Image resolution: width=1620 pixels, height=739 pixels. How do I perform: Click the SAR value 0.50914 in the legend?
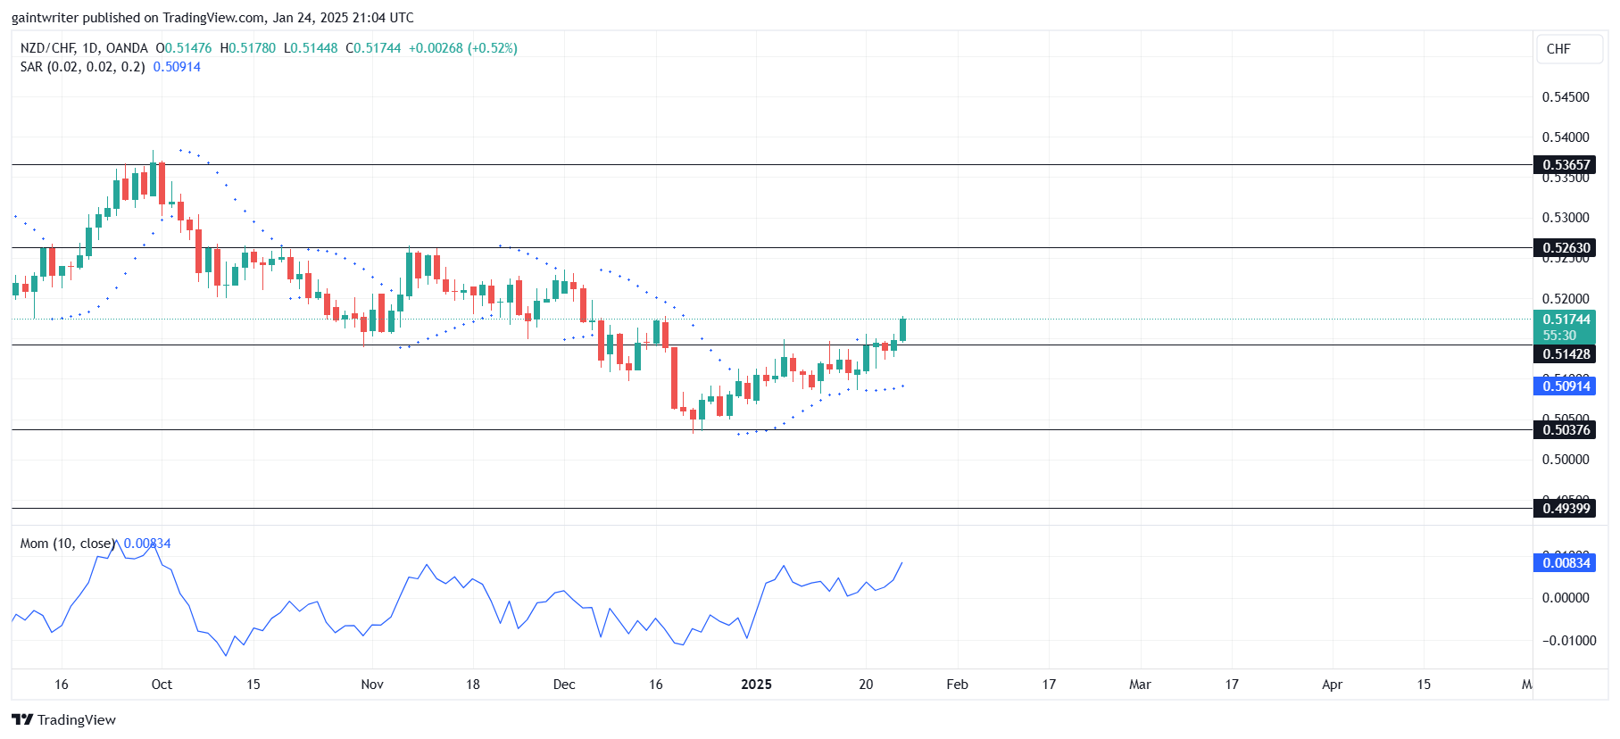coord(177,67)
